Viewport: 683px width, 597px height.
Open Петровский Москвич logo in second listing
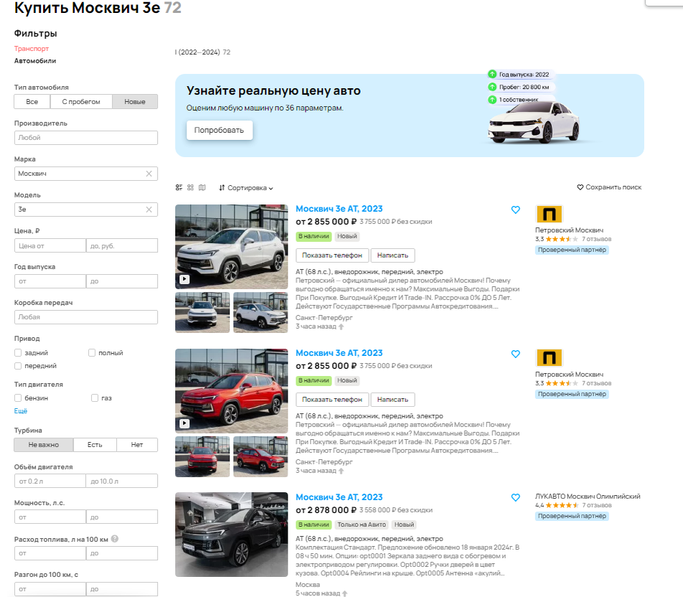point(549,358)
